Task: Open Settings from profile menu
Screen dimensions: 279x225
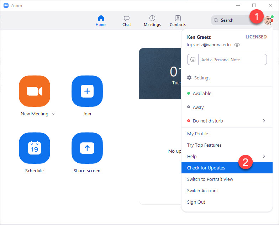Action: tap(202, 78)
